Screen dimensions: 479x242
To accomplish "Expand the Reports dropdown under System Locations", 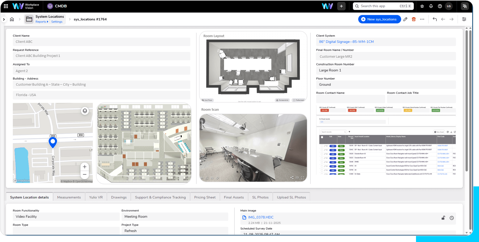I will [42, 22].
